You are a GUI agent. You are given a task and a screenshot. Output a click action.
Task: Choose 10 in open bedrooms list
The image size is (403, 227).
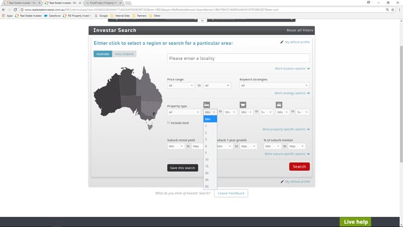point(210,160)
